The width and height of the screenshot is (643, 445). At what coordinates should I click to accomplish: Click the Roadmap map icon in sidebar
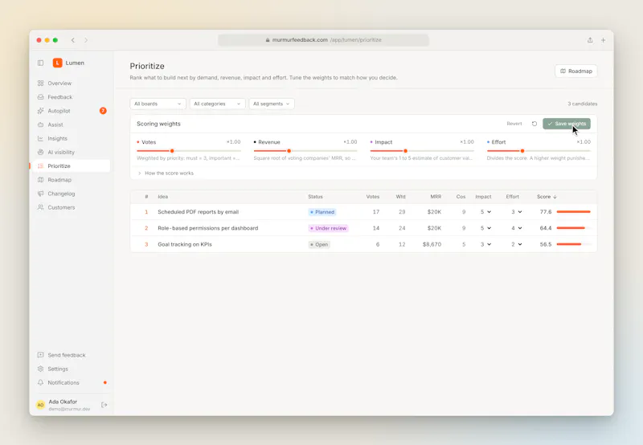point(41,180)
